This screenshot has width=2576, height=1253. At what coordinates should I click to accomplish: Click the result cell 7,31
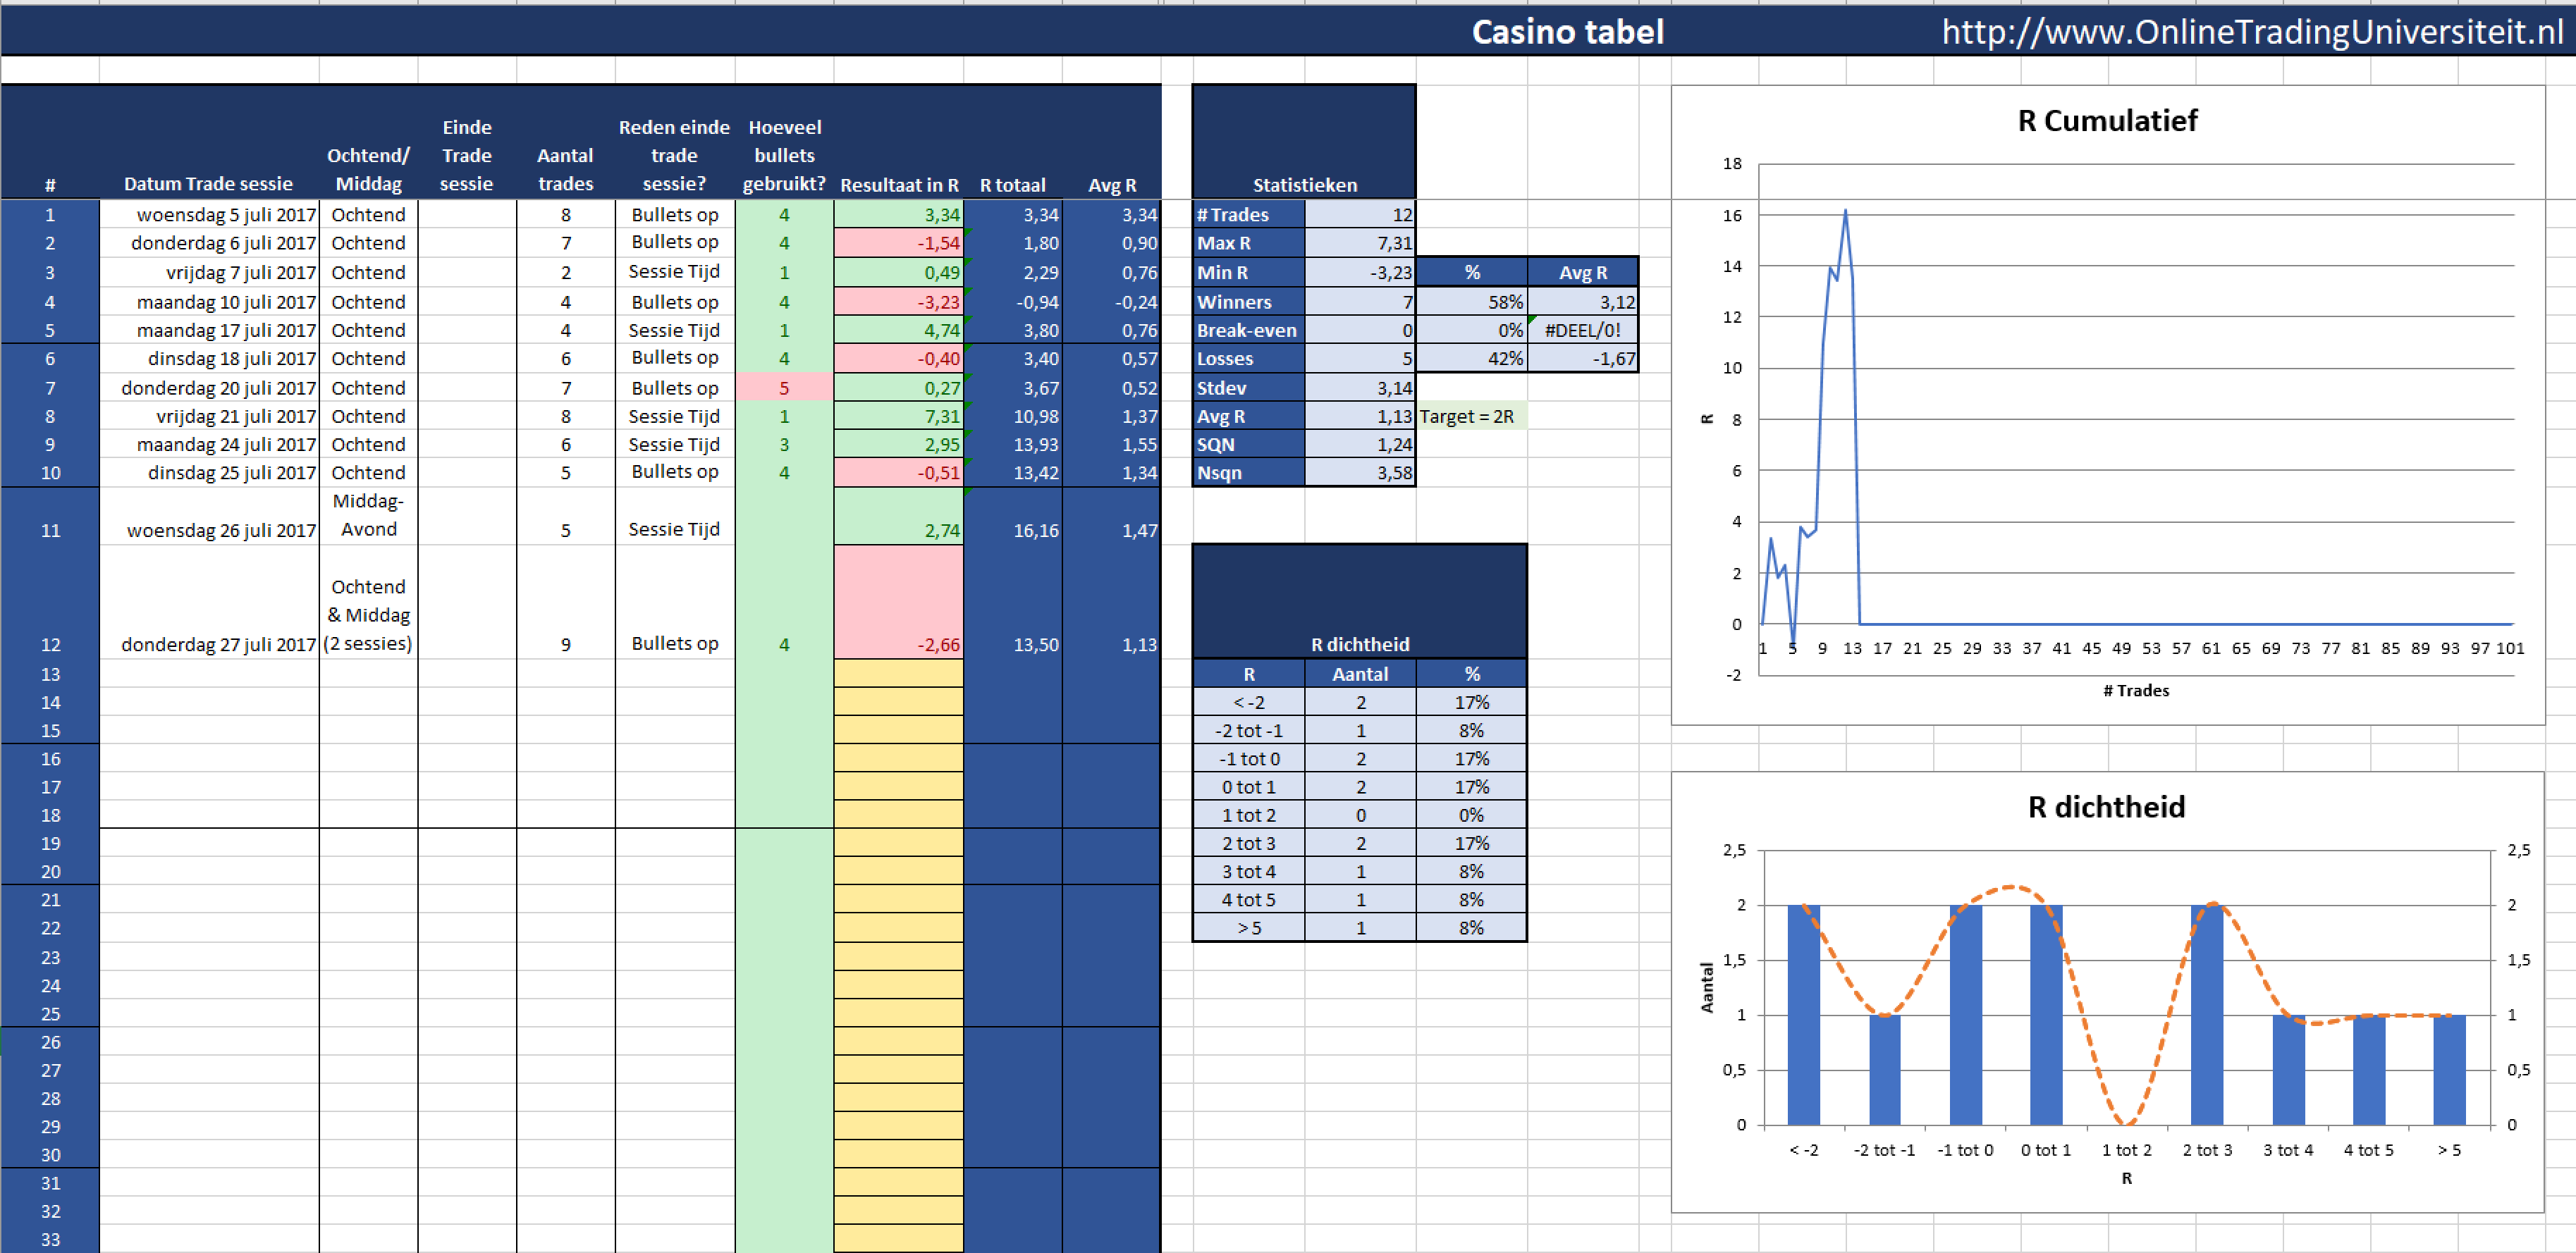coord(898,416)
